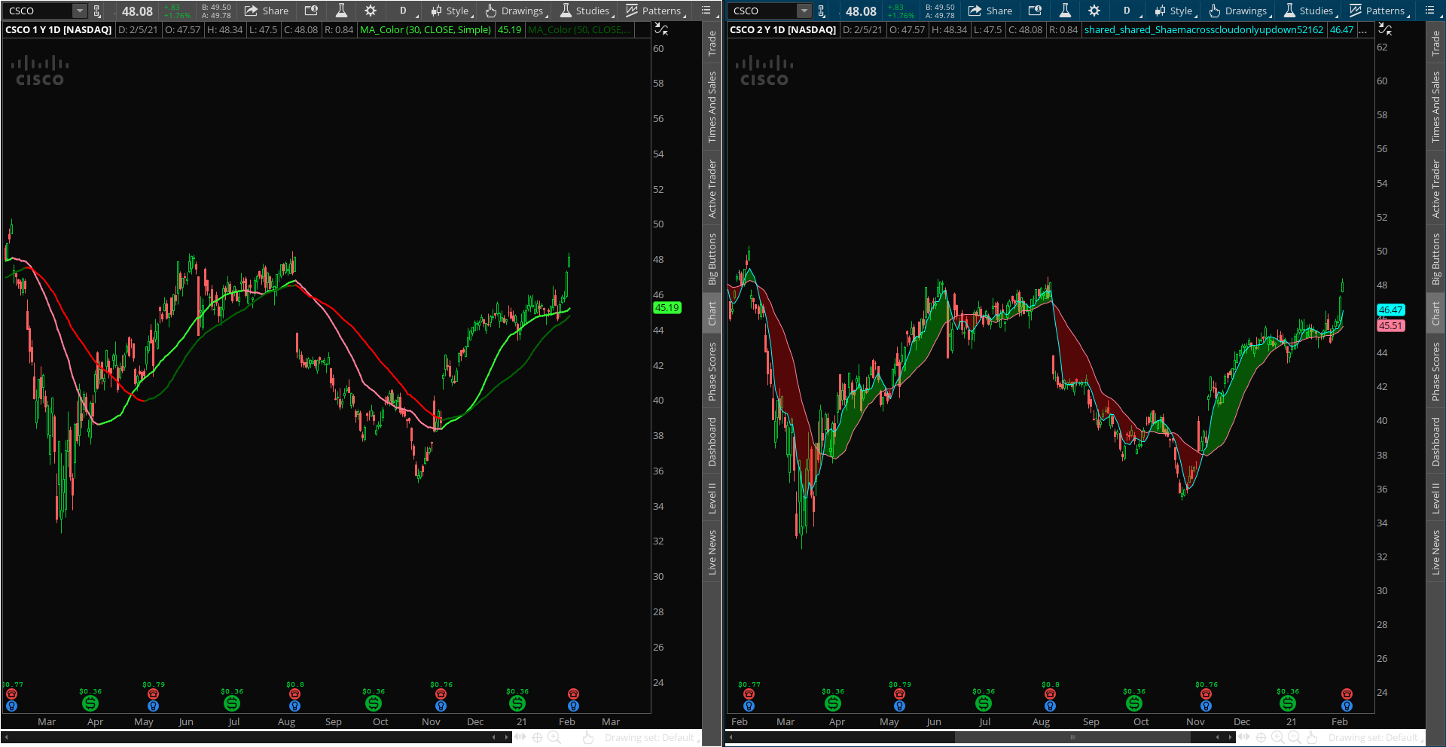Select the dimmed MA_Color (50, CLOSE study label

pyautogui.click(x=579, y=30)
